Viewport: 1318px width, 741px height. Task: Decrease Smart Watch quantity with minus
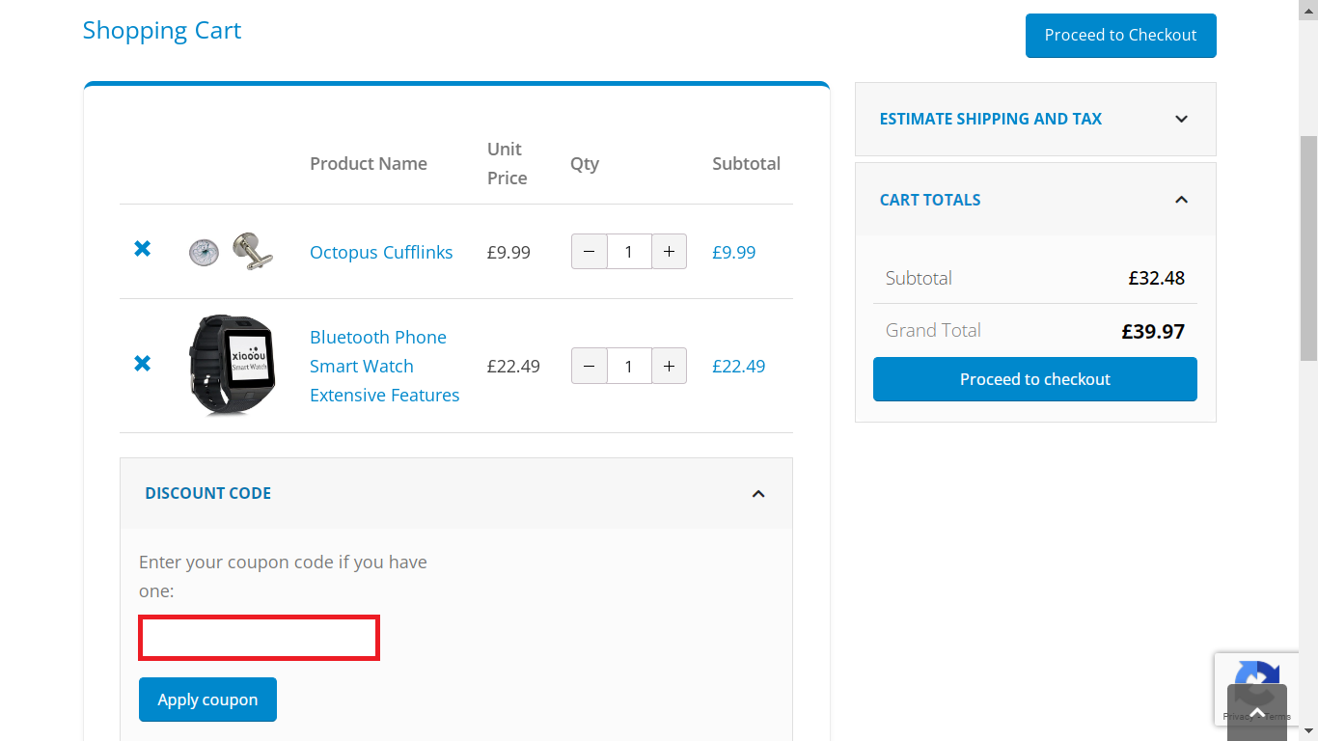590,366
